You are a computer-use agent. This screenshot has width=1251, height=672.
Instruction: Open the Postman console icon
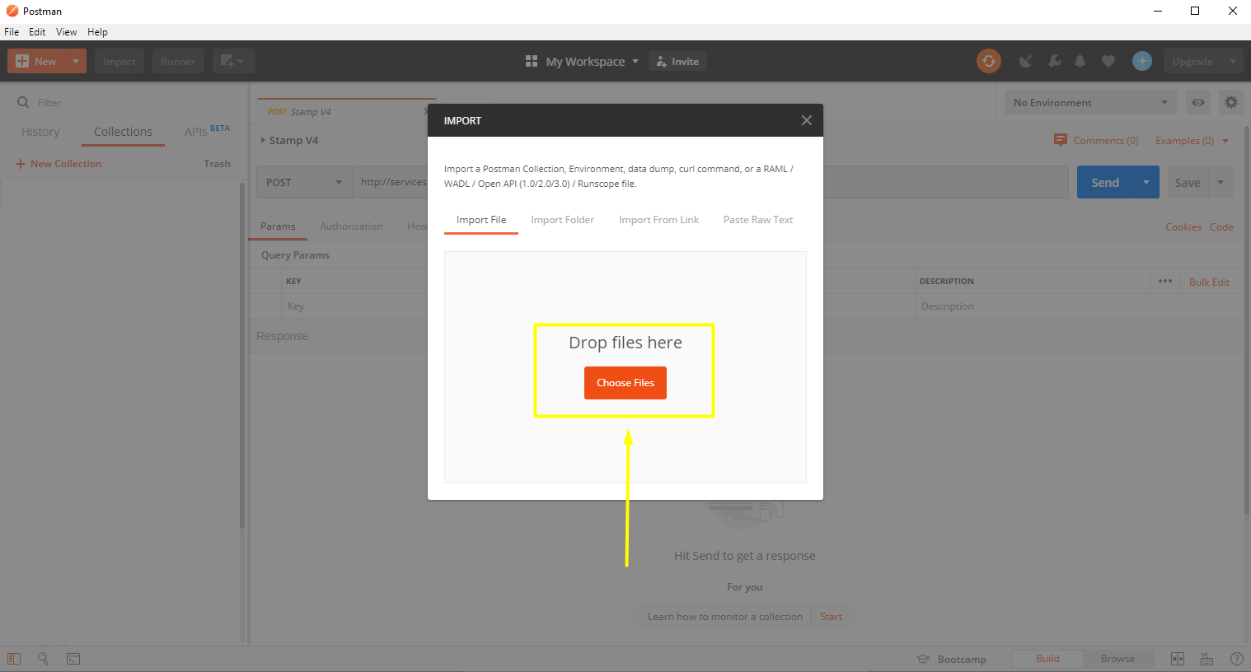click(x=73, y=659)
